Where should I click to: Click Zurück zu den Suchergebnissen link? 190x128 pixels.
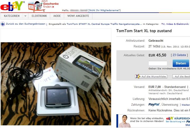pos(26,24)
